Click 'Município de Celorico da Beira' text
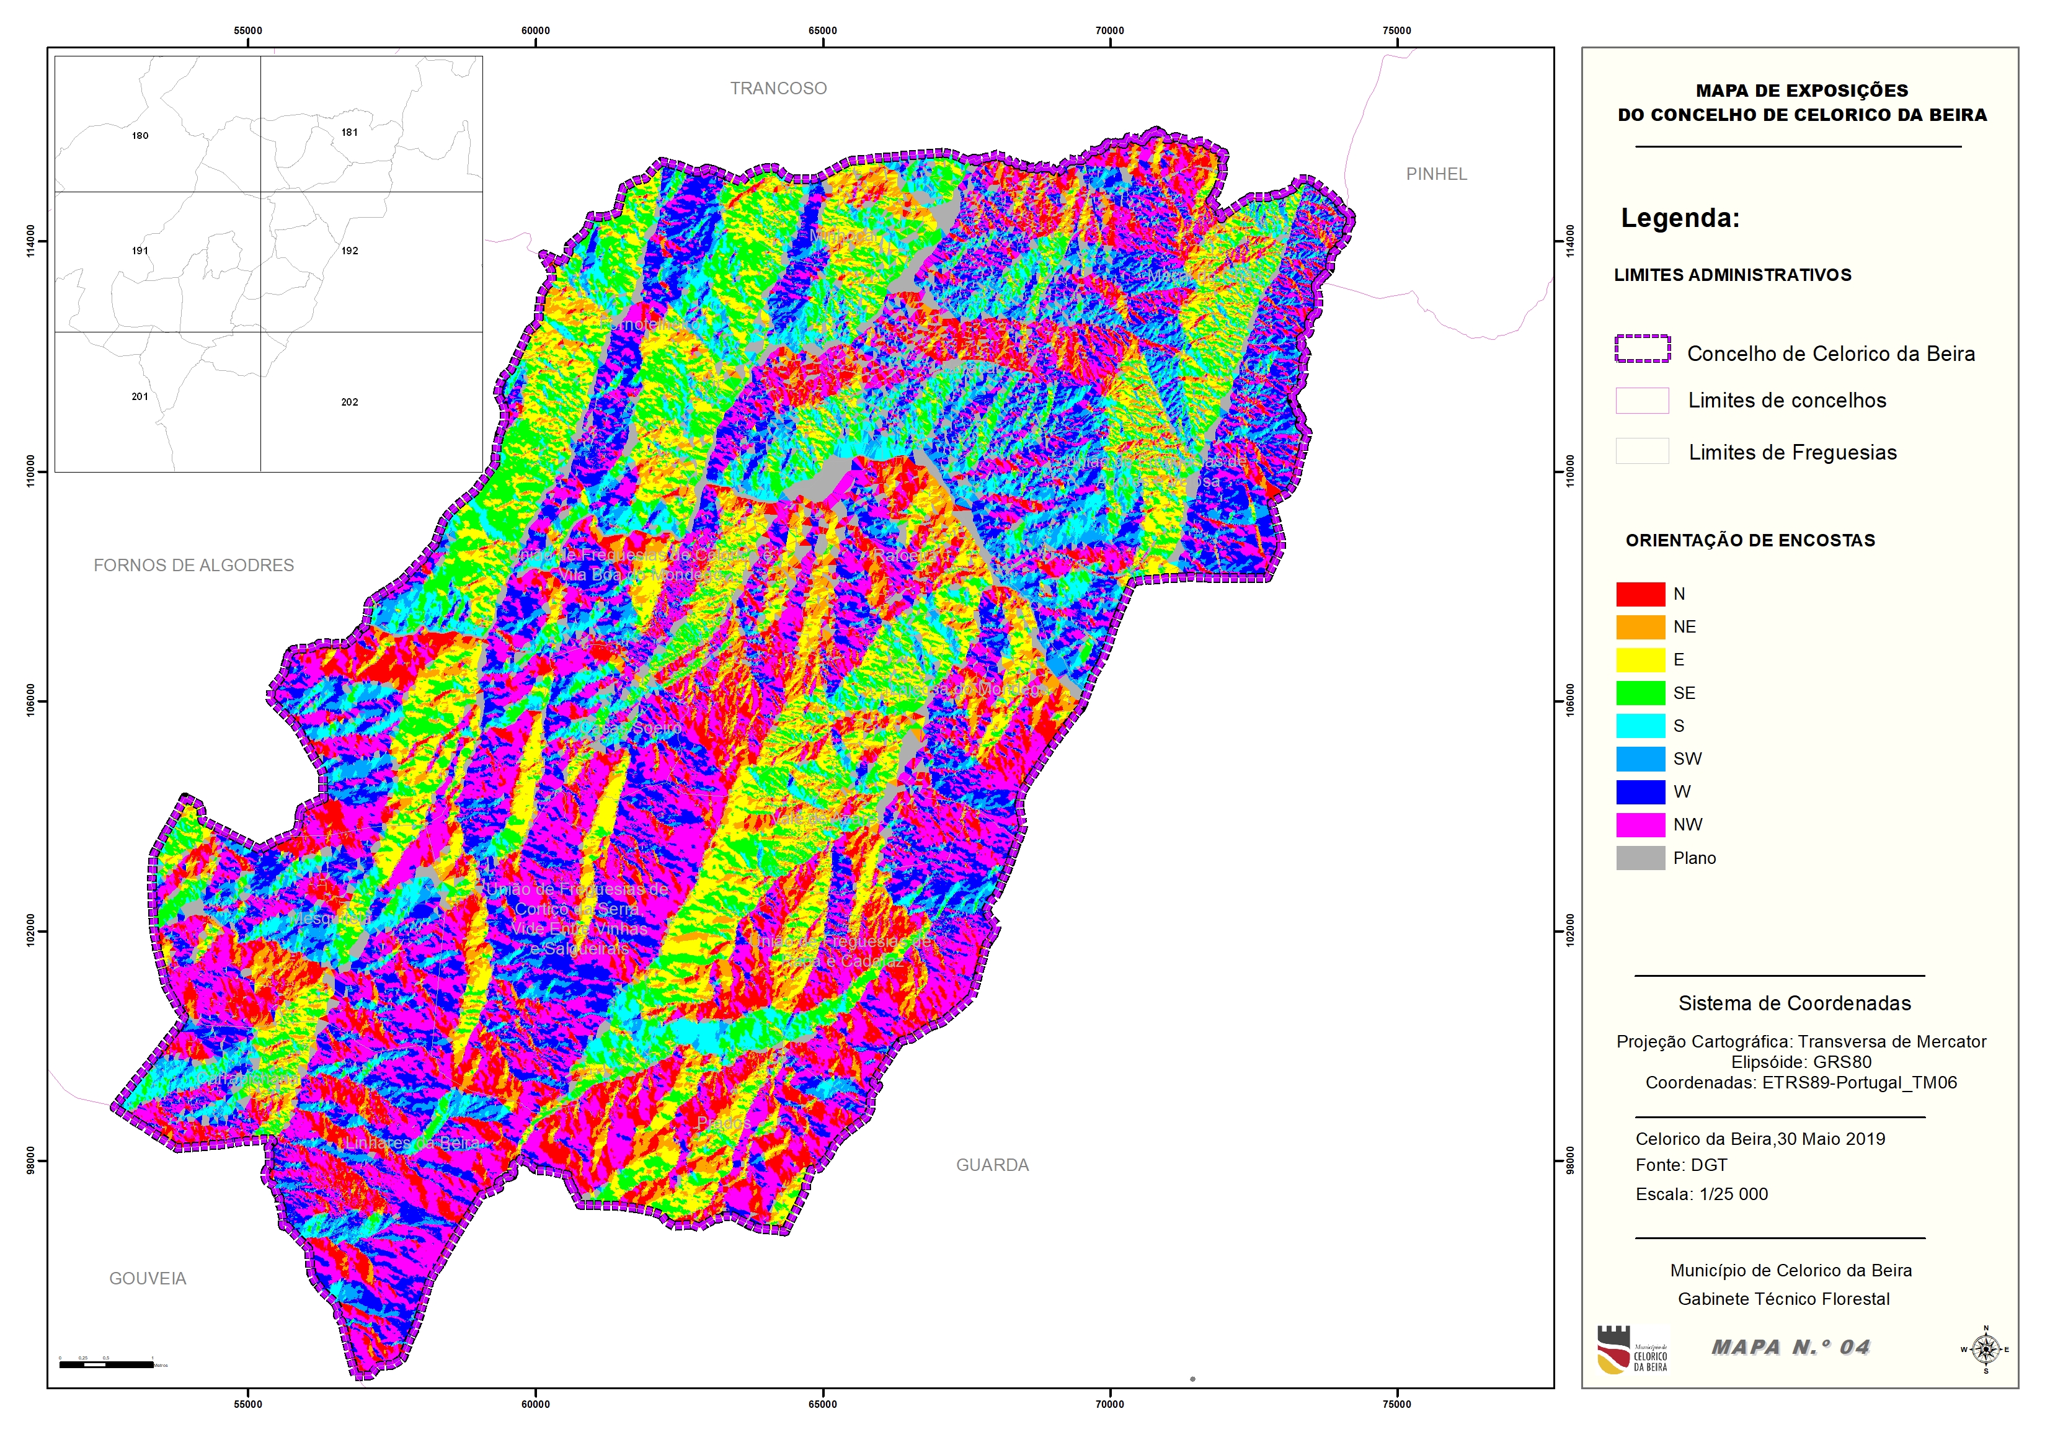 pyautogui.click(x=1790, y=1271)
